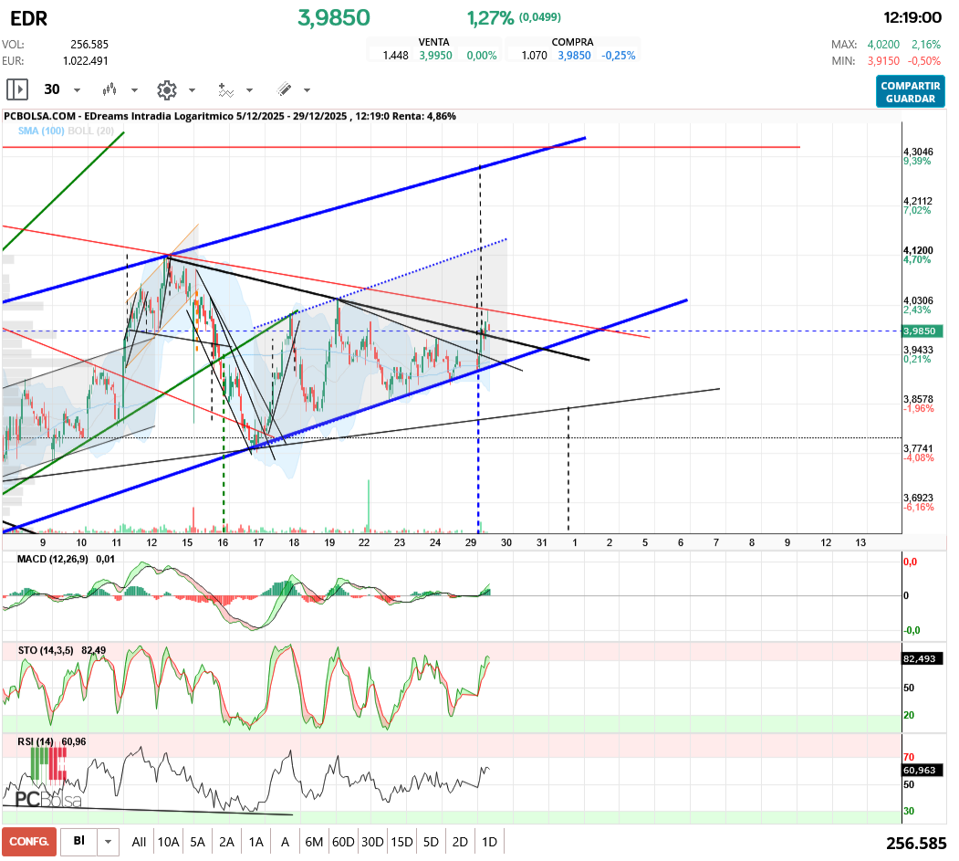Image resolution: width=959 pixels, height=861 pixels.
Task: Select the 6M timeframe tab
Action: 314,841
